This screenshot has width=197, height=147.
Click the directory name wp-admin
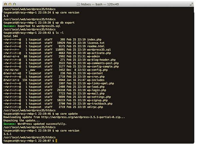pos(93,57)
